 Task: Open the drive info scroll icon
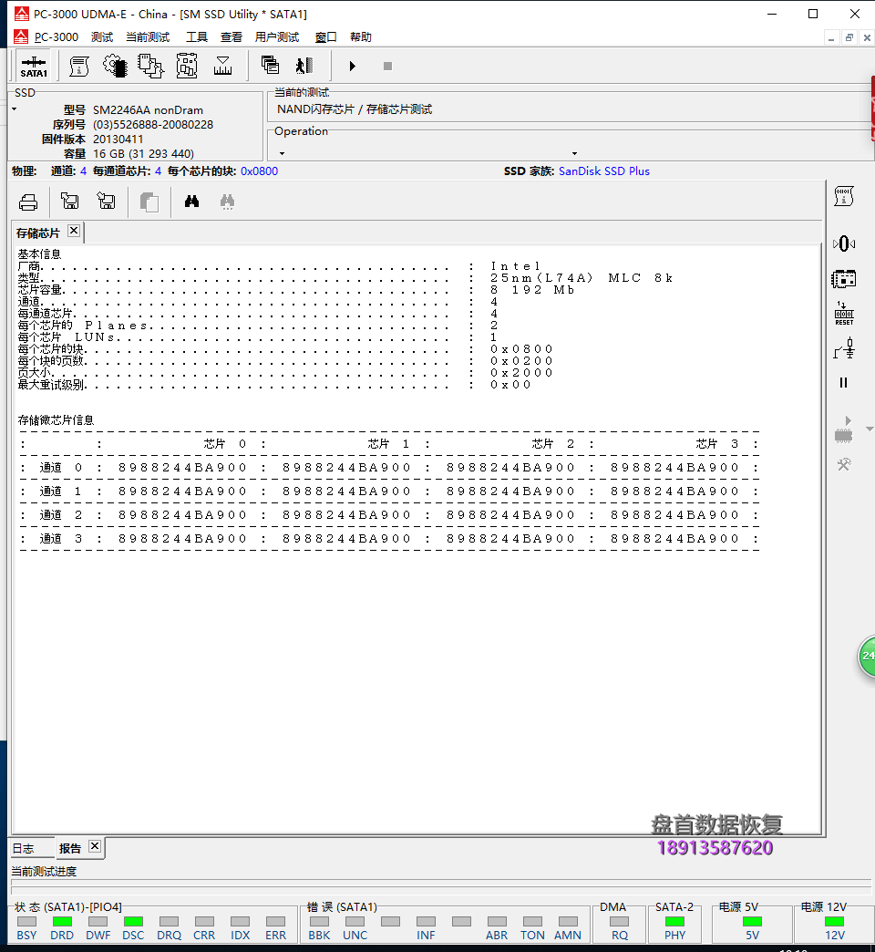79,67
